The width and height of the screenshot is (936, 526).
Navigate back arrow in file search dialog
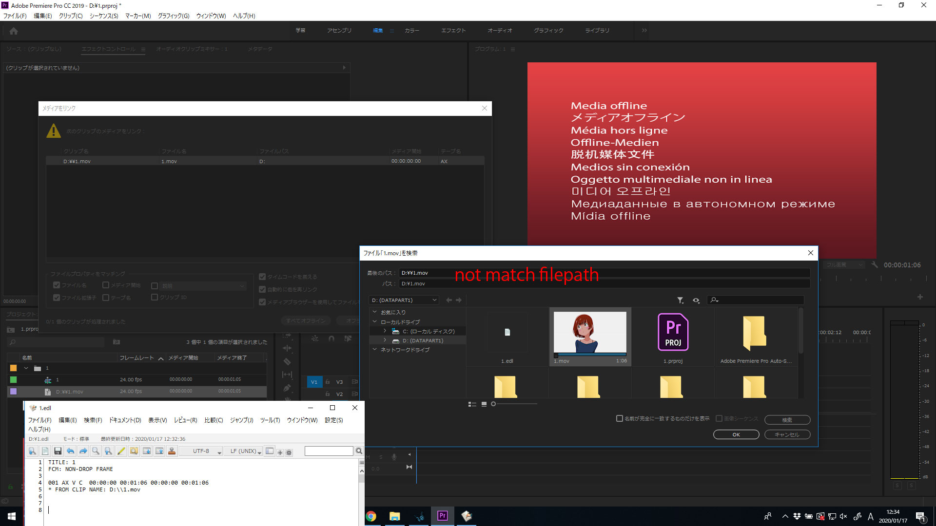(449, 300)
